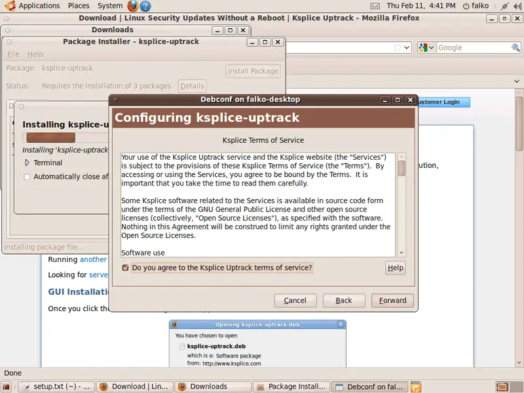The image size is (524, 393).
Task: Open the File menu in Package Installer
Action: [13, 54]
